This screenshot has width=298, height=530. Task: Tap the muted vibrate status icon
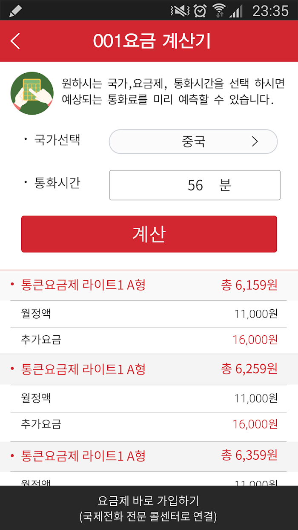pos(179,10)
